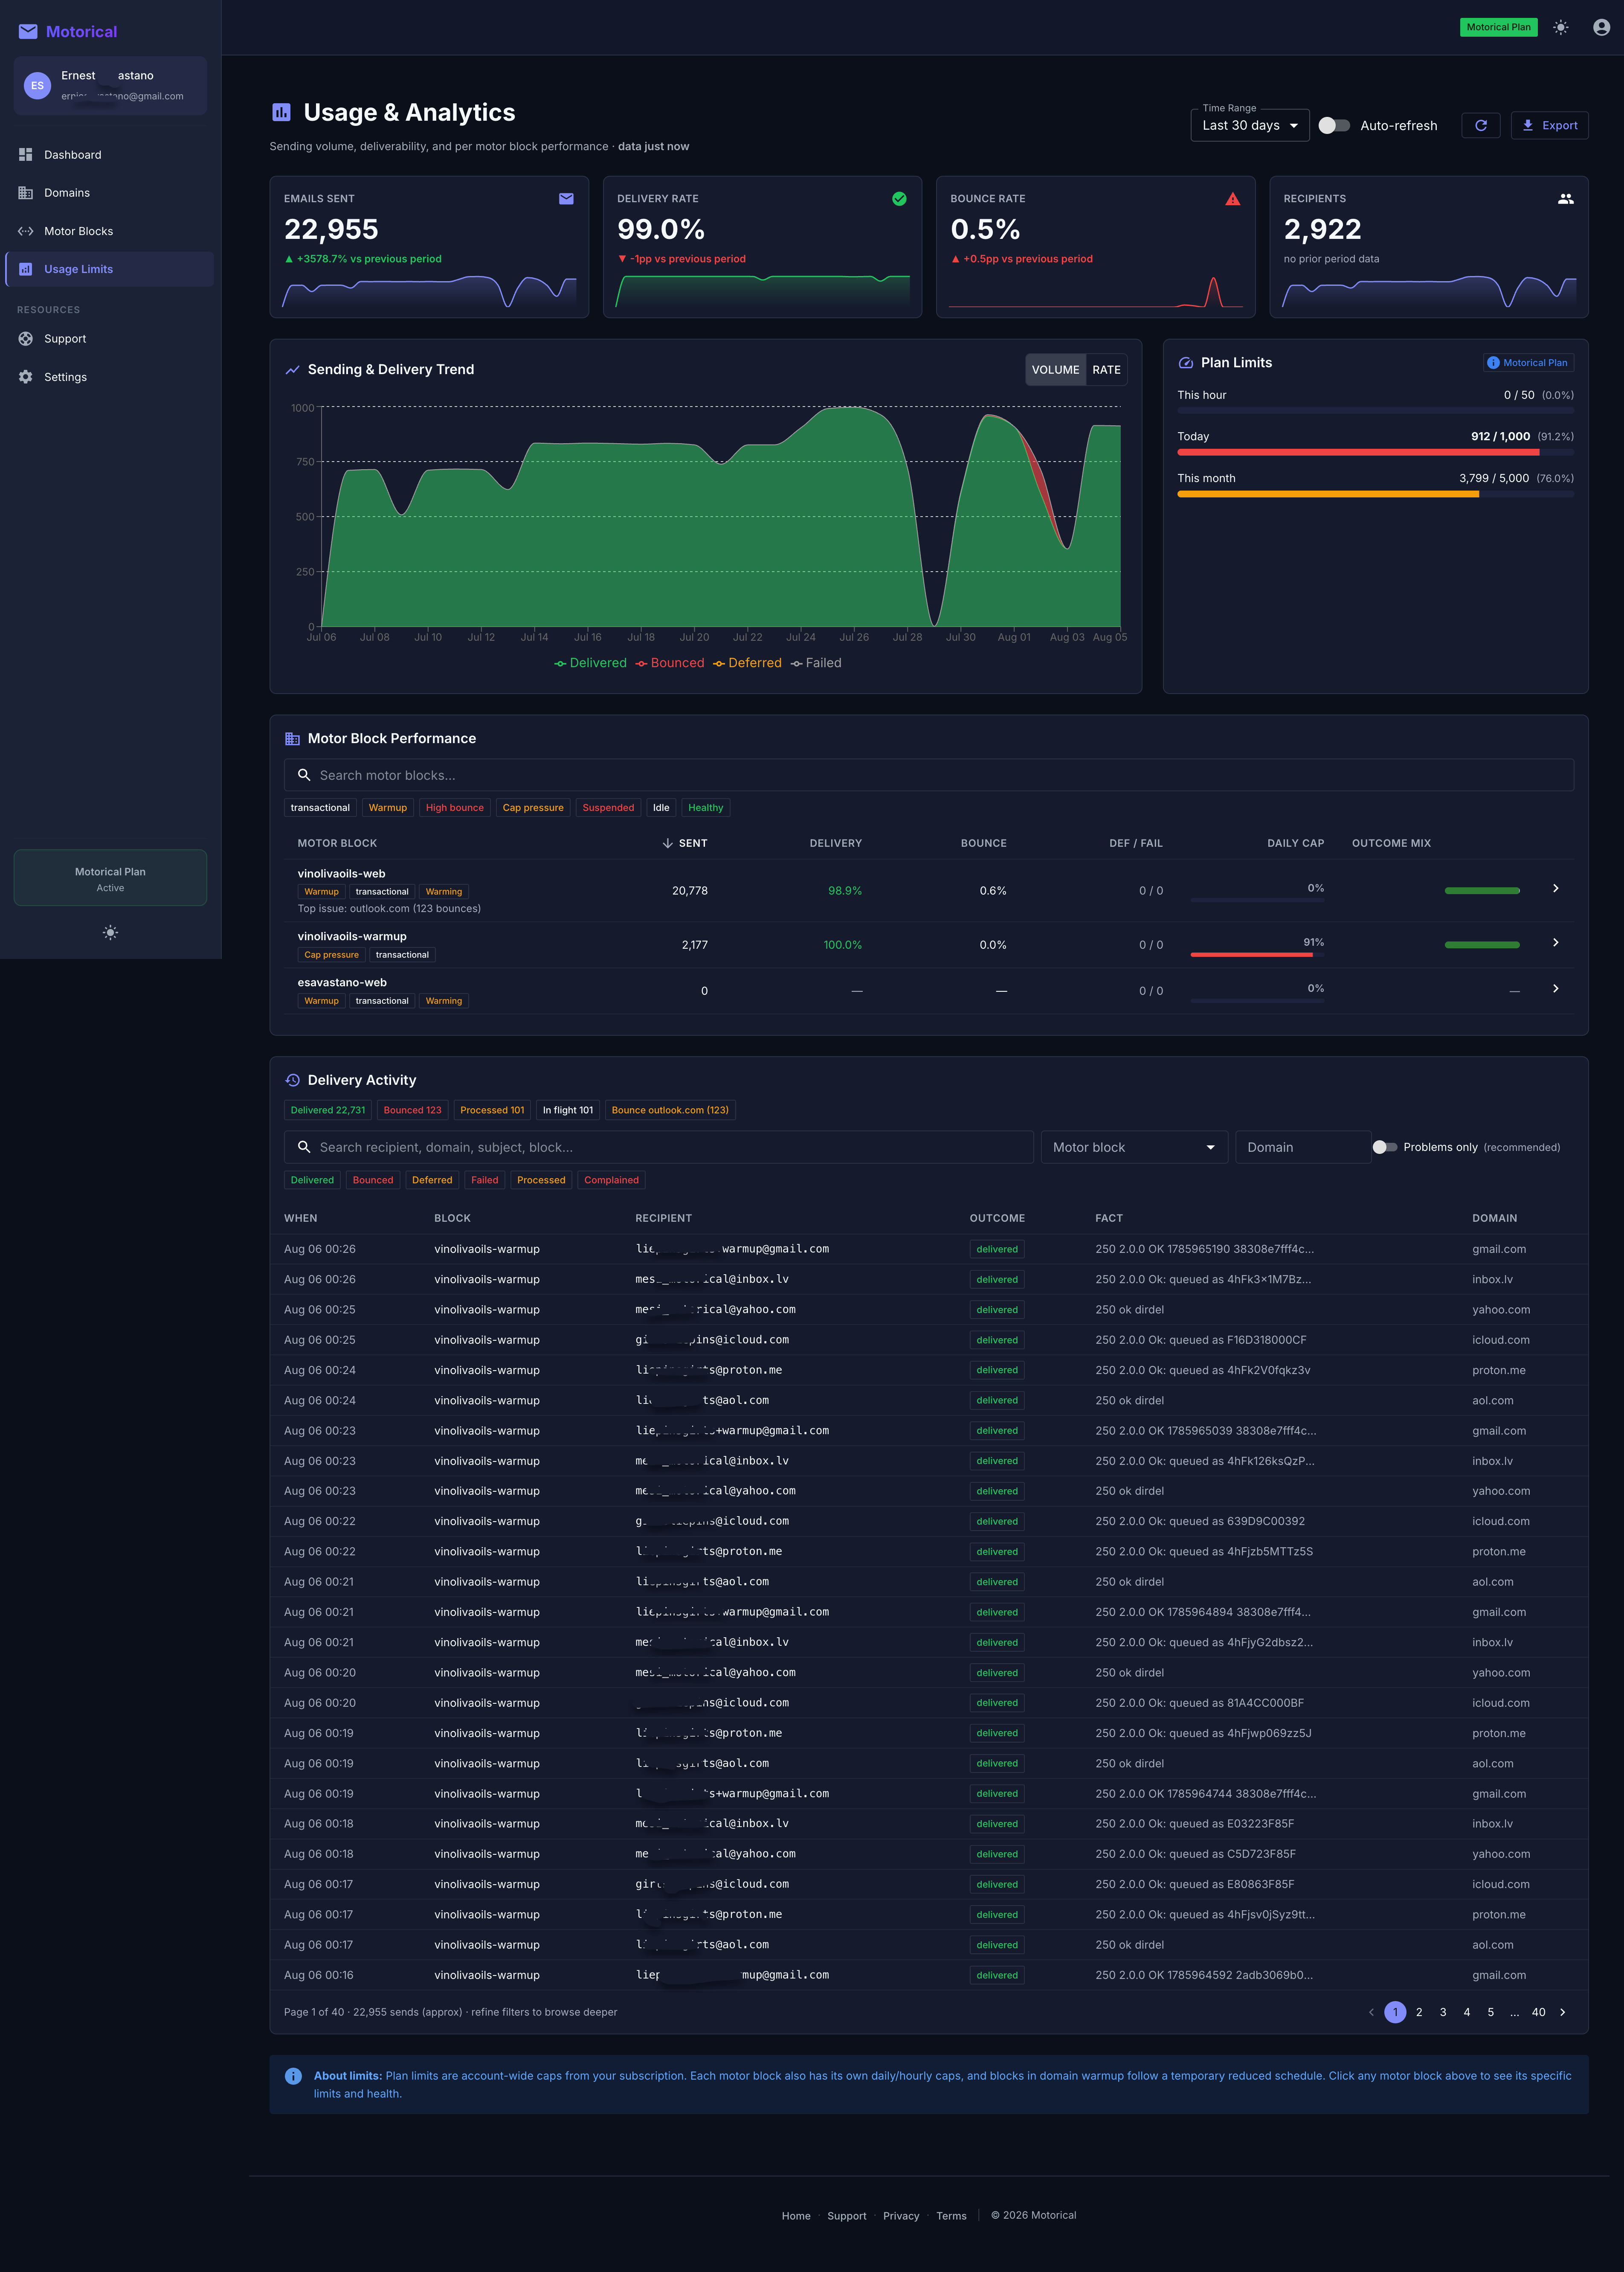Toggle the Suspended filter chip
The height and width of the screenshot is (2272, 1624).
(608, 808)
